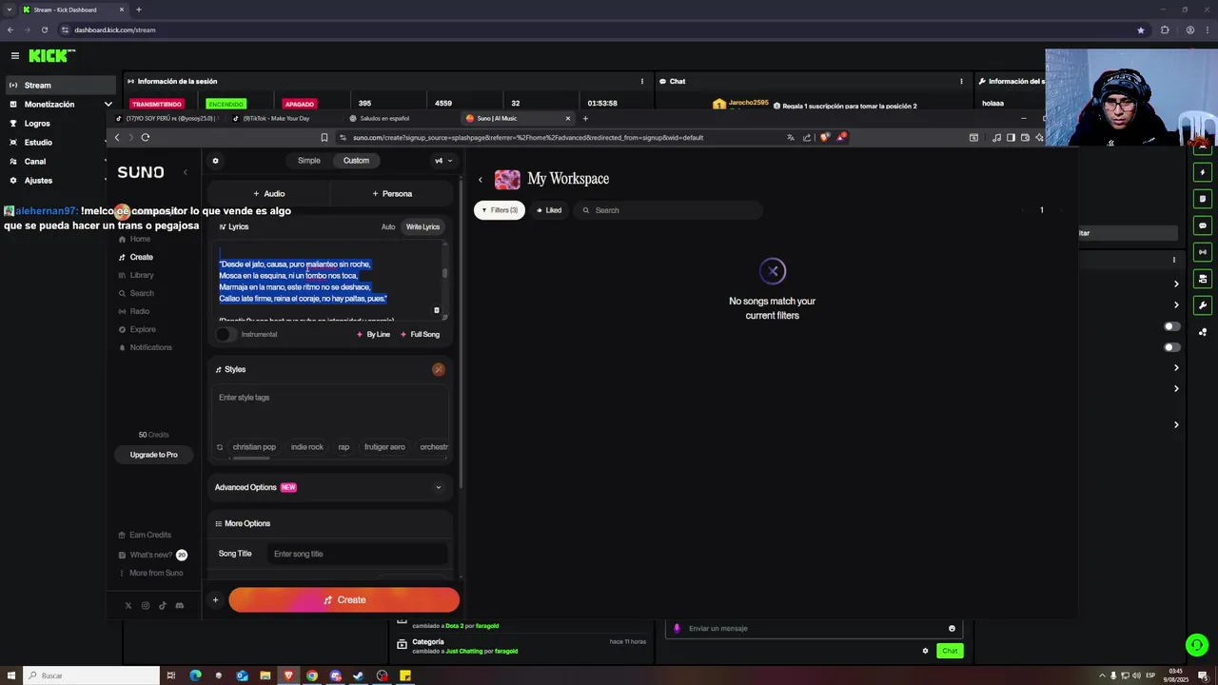The image size is (1218, 685).
Task: Click the Kick sidebar notes icon
Action: (1203, 199)
